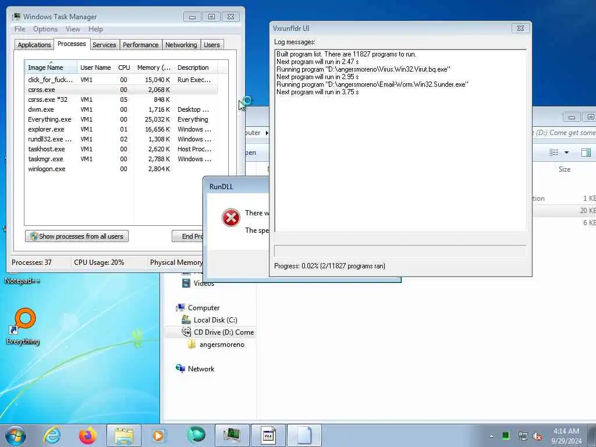The height and width of the screenshot is (447, 596).
Task: Open Windows Media Player taskbar icon
Action: pyautogui.click(x=158, y=435)
